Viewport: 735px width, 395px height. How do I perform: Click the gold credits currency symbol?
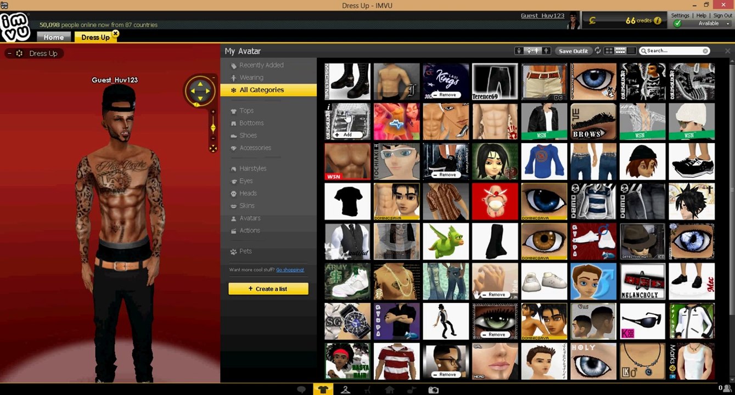pyautogui.click(x=592, y=21)
